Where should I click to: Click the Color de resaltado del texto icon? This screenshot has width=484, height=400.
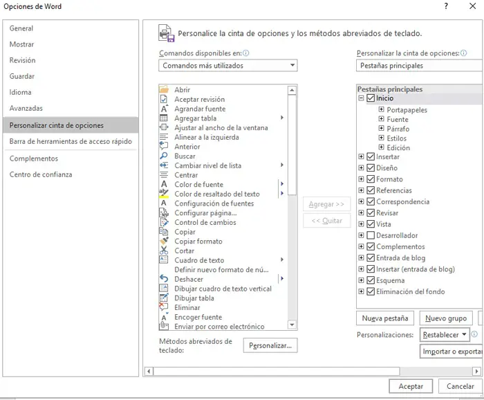tap(164, 194)
